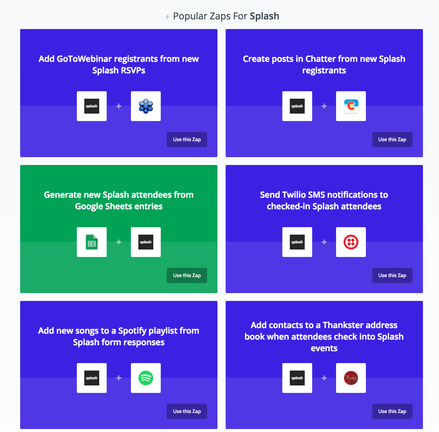
Task: Open 'Add new songs to a Spotify playlist' title
Action: [119, 336]
